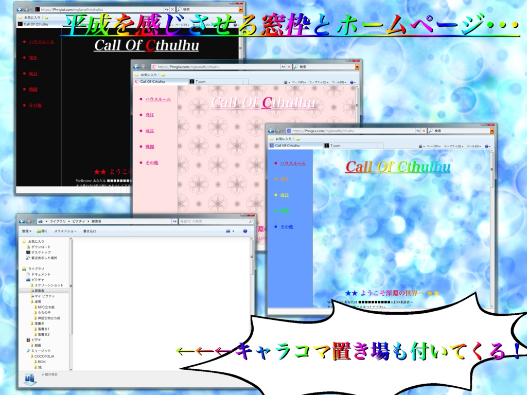Refresh the page in the black-theme browser
The image size is (527, 395).
[x=167, y=9]
